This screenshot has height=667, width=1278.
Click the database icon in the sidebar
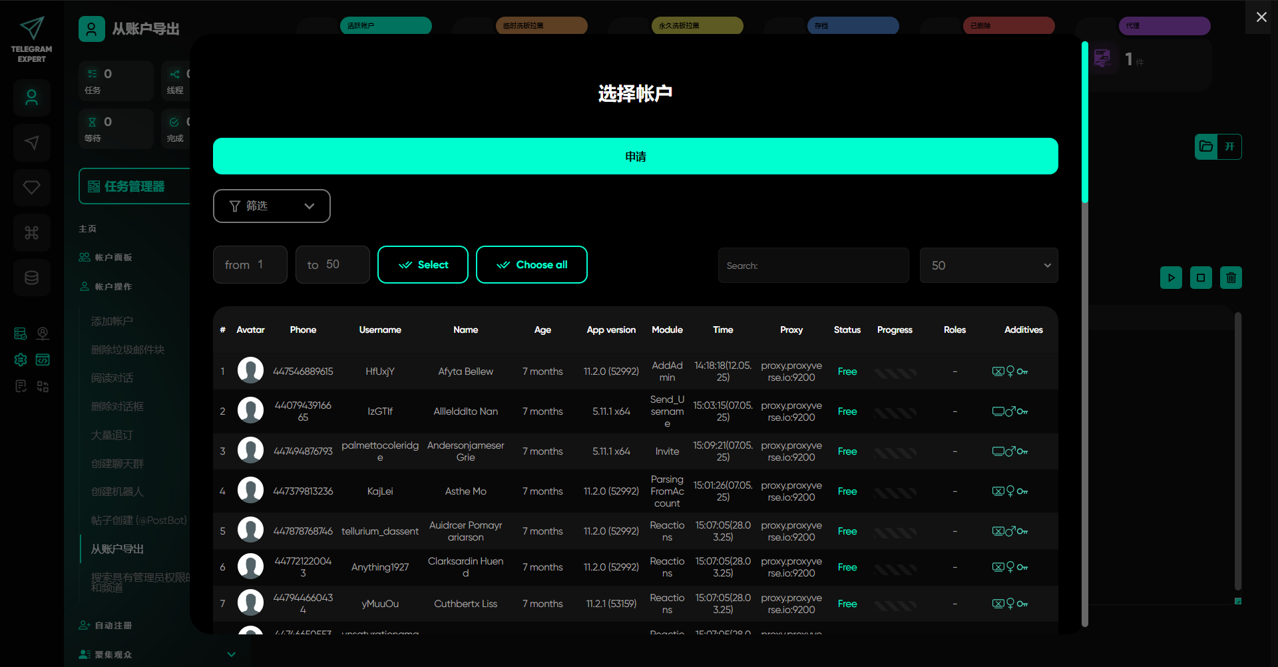coord(31,278)
